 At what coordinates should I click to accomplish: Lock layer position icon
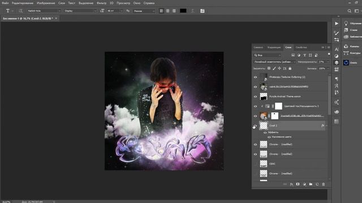coord(279,68)
